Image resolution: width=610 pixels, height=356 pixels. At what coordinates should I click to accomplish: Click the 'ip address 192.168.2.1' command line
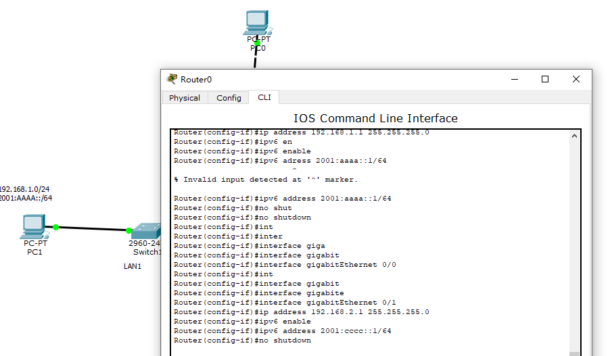pos(302,312)
